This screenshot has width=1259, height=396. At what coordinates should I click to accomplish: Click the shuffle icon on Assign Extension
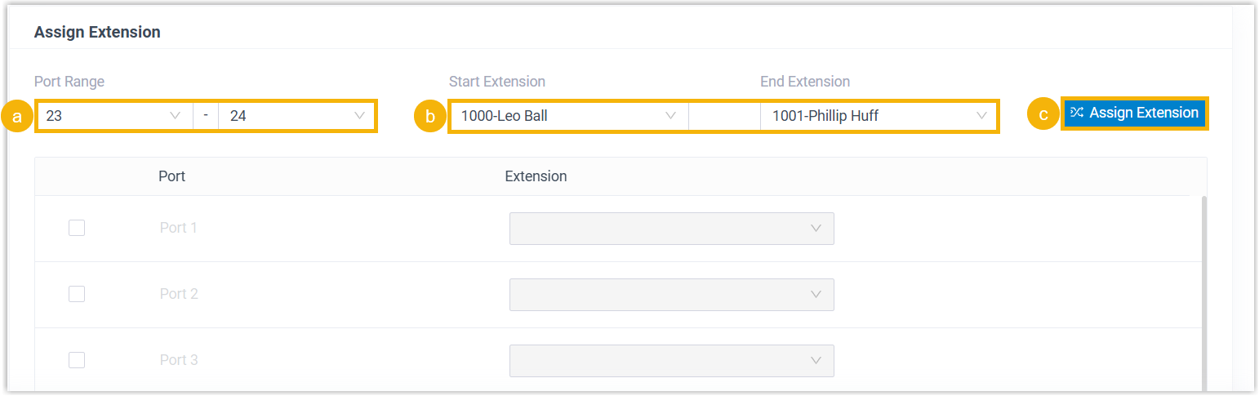pyautogui.click(x=1077, y=113)
